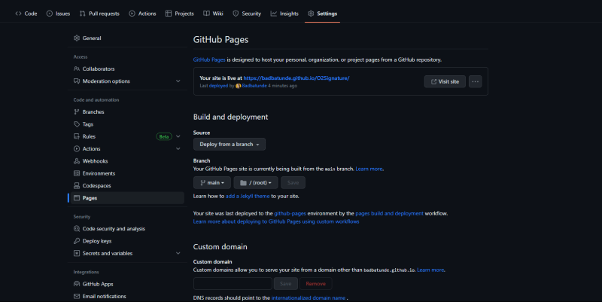Select the Settings tab
This screenshot has width=602, height=302.
323,14
